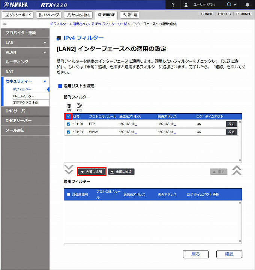
Task: Open DNSサーバー in the sidebar
Action: [x=25, y=111]
